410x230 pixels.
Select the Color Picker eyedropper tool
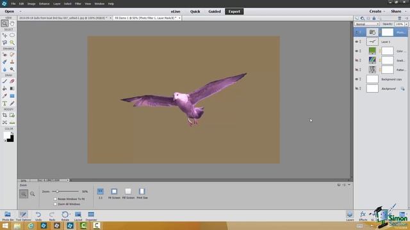(x=4, y=96)
